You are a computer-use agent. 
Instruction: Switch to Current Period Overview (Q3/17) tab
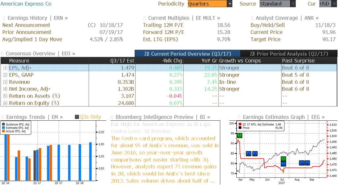(187, 54)
